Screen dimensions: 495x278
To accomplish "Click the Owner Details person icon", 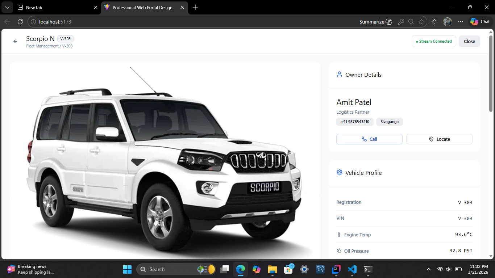I will tap(340, 75).
